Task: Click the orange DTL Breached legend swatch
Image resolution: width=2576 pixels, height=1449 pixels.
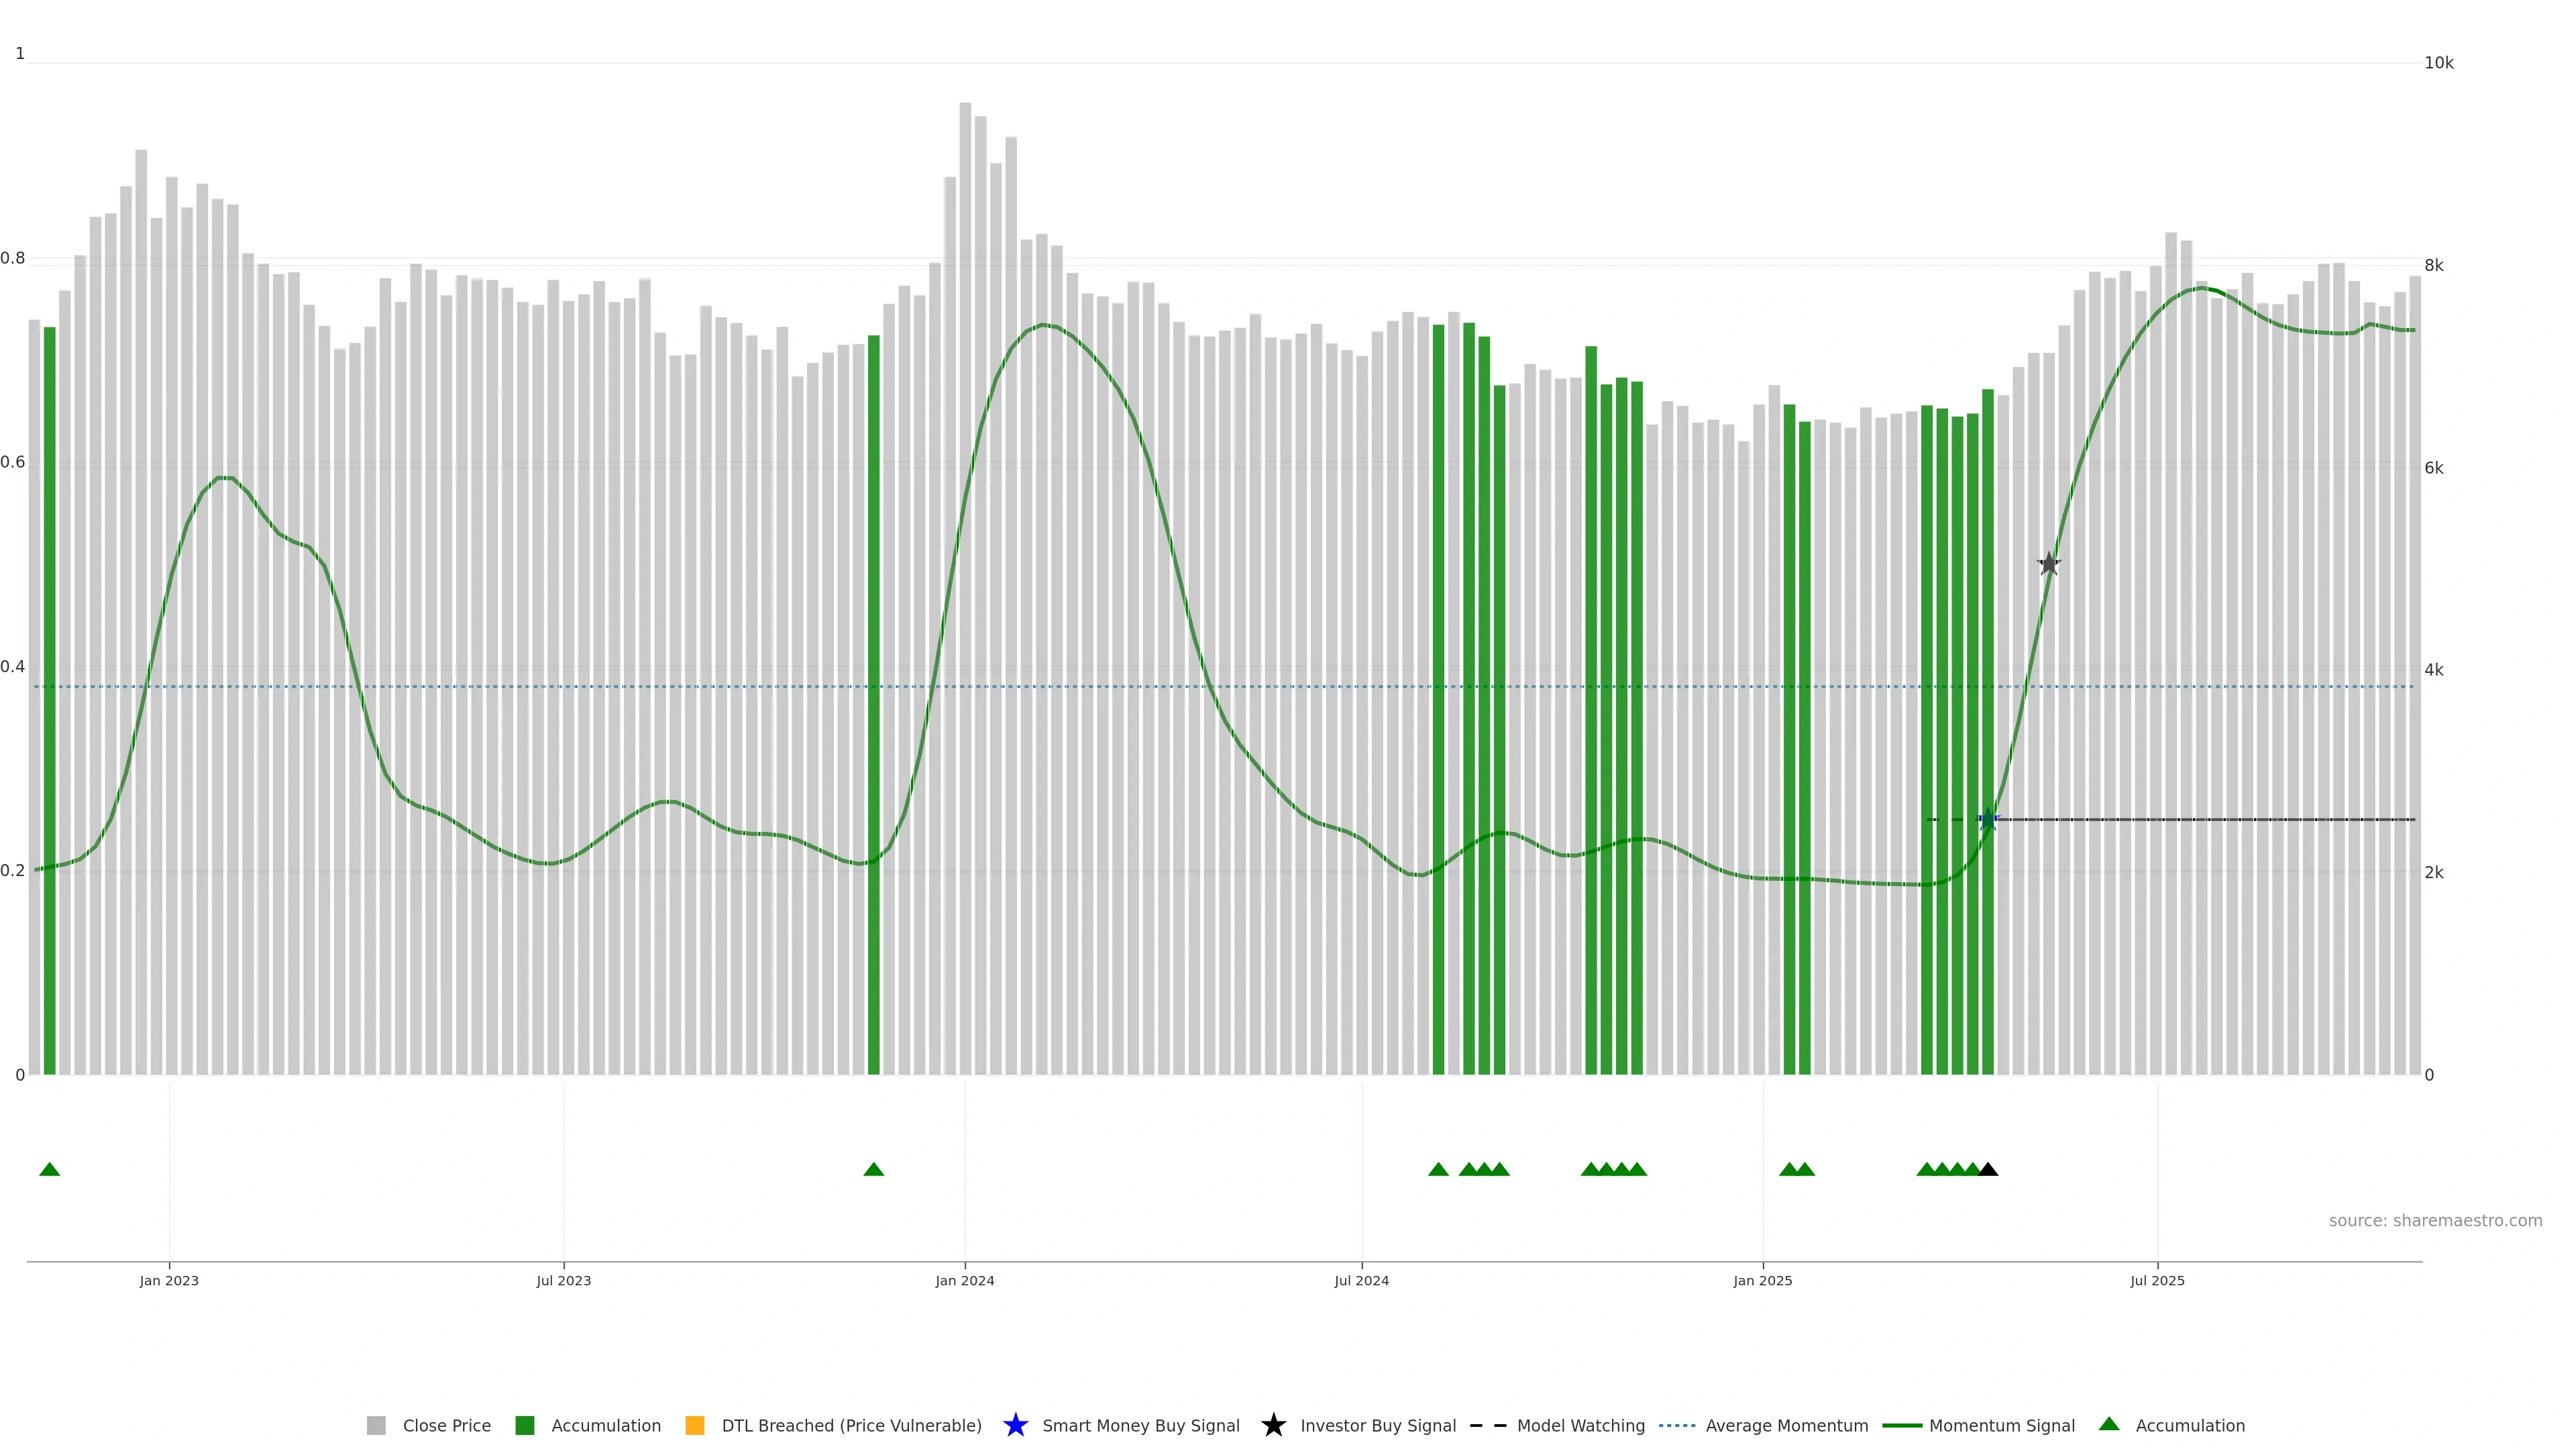Action: click(695, 1425)
